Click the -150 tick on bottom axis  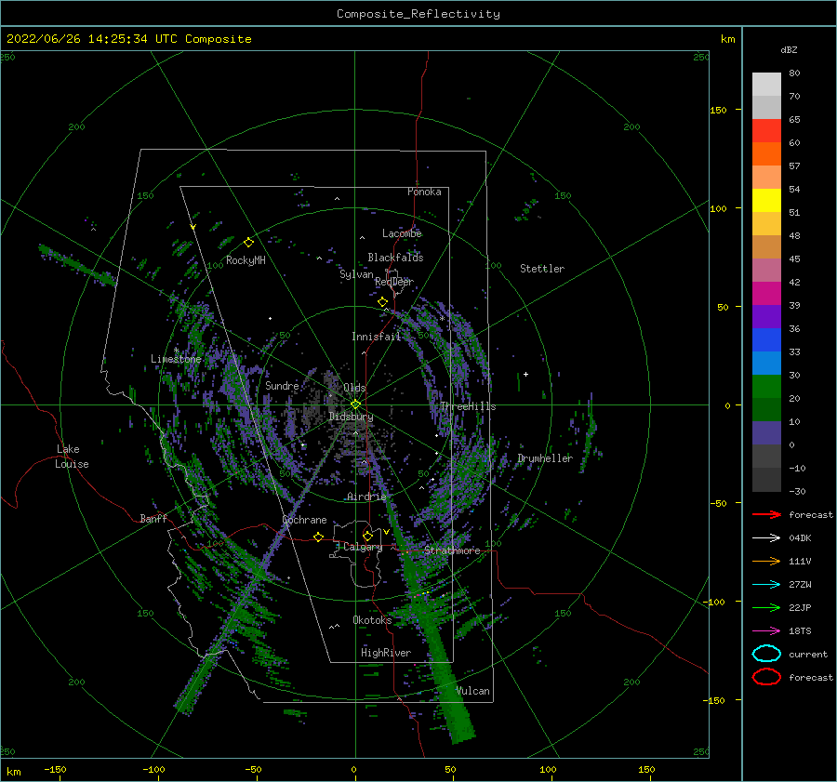(x=55, y=769)
